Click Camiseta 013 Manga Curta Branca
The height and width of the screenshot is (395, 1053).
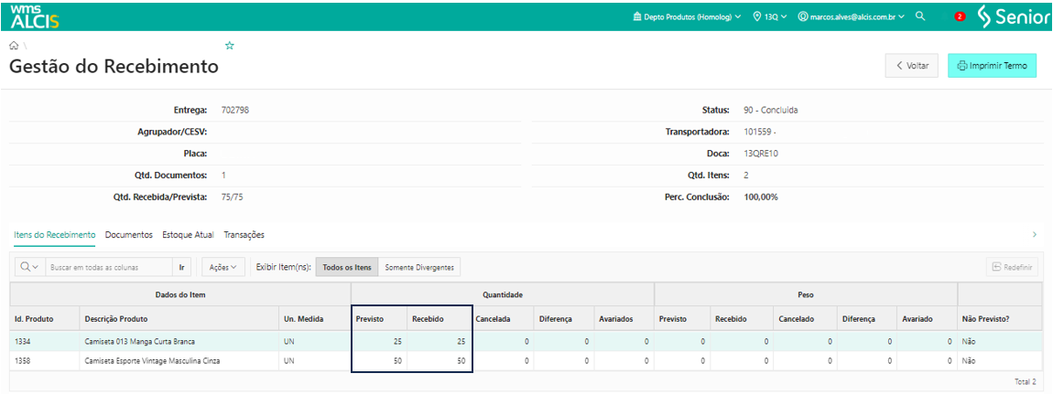coord(140,341)
